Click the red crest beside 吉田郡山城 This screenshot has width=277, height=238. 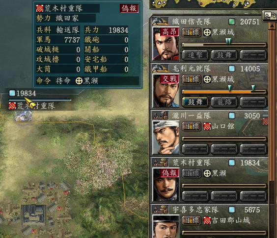tap(207, 220)
